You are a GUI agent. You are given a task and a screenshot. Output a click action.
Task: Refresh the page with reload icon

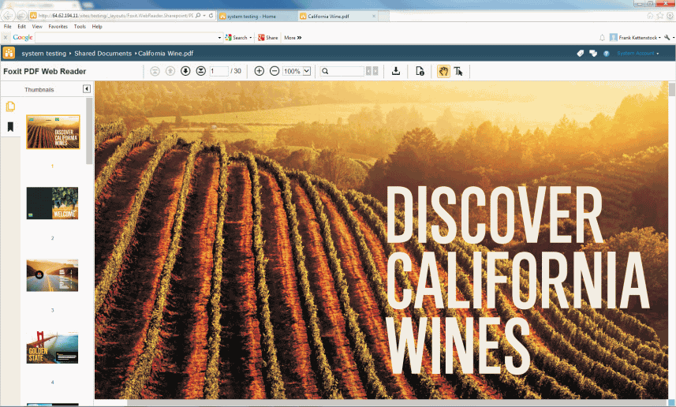tap(211, 16)
